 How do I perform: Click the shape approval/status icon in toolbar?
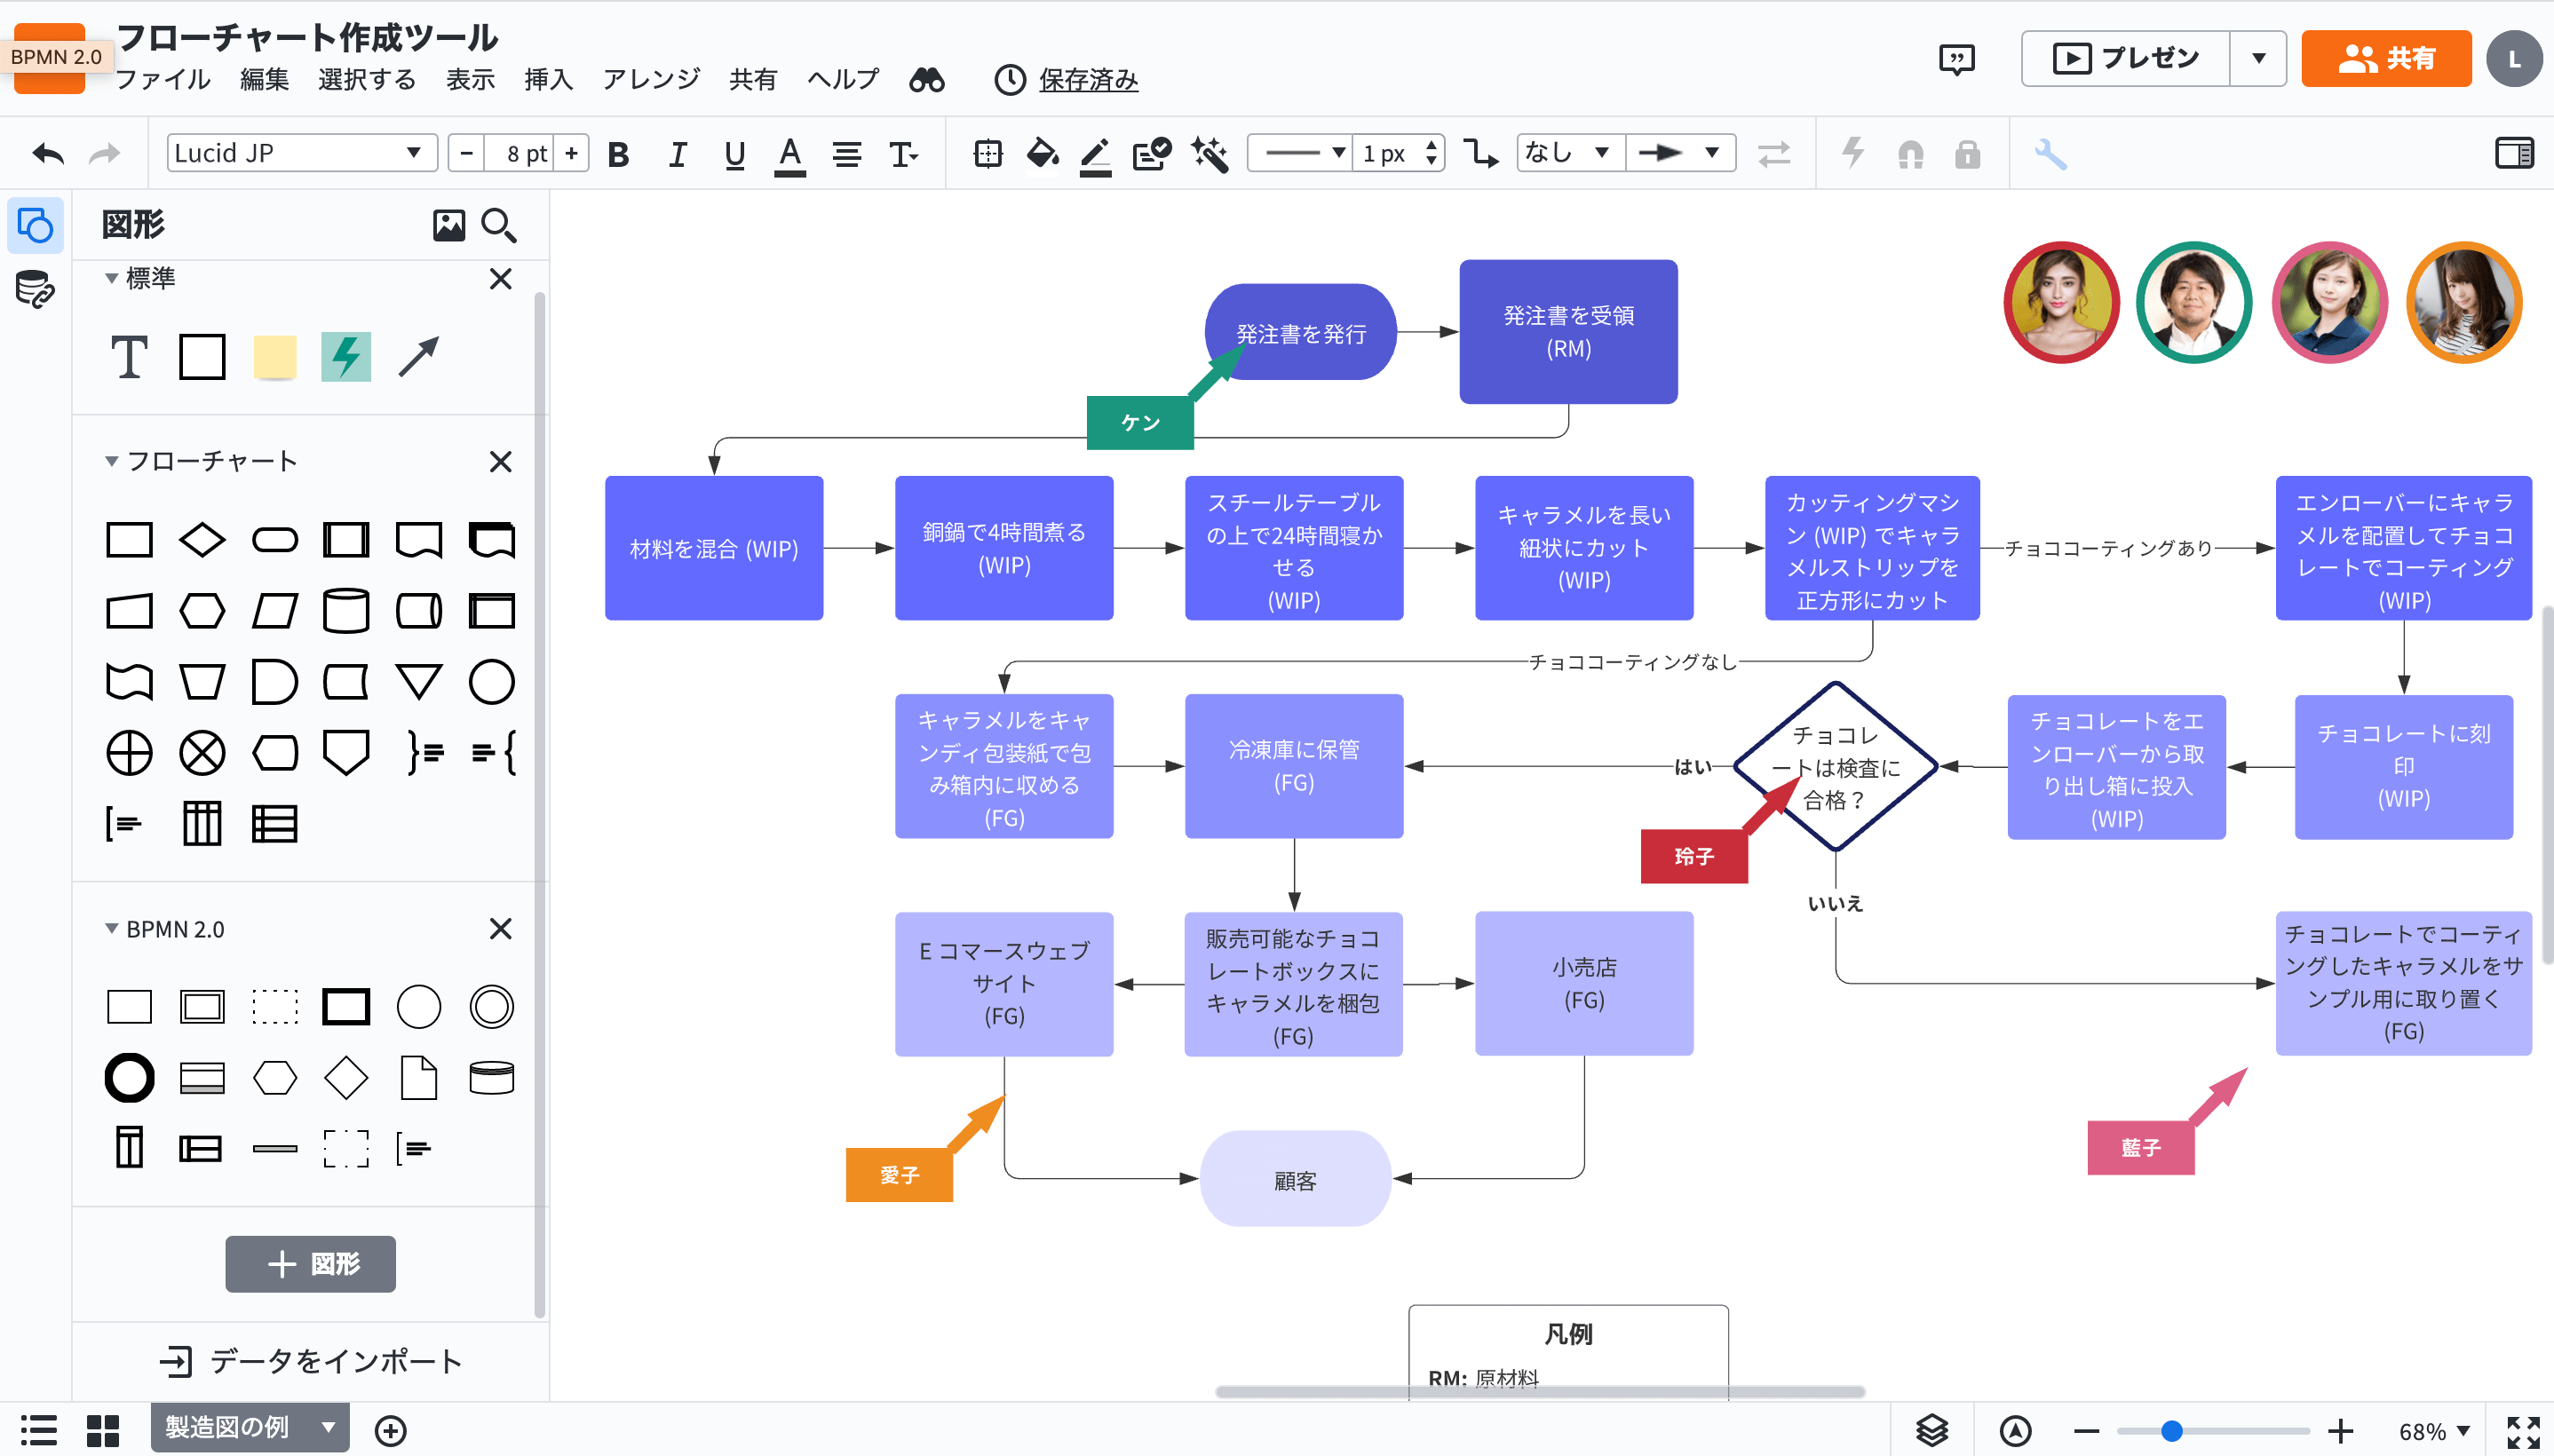point(1150,153)
